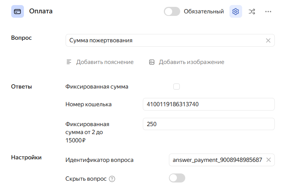Click the help icon next to Скрыть вопрос
Screen dimensions: 286x189
coord(112,179)
